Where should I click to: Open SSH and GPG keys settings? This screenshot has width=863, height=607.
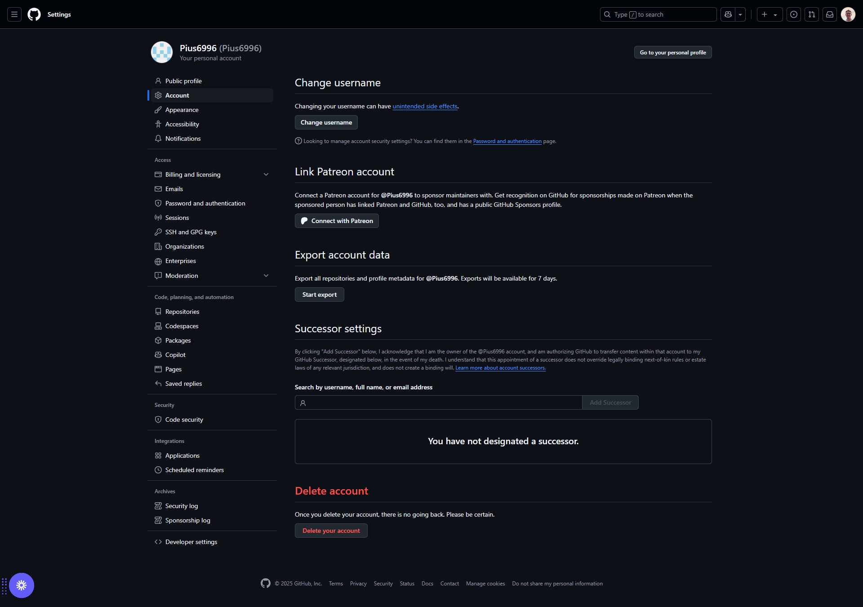212,232
